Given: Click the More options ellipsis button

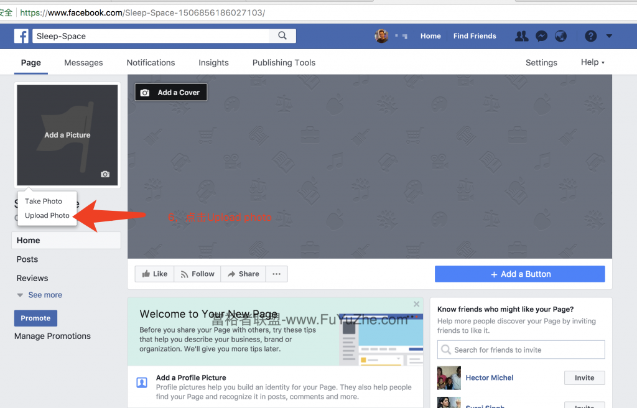Looking at the screenshot, I should (x=277, y=274).
